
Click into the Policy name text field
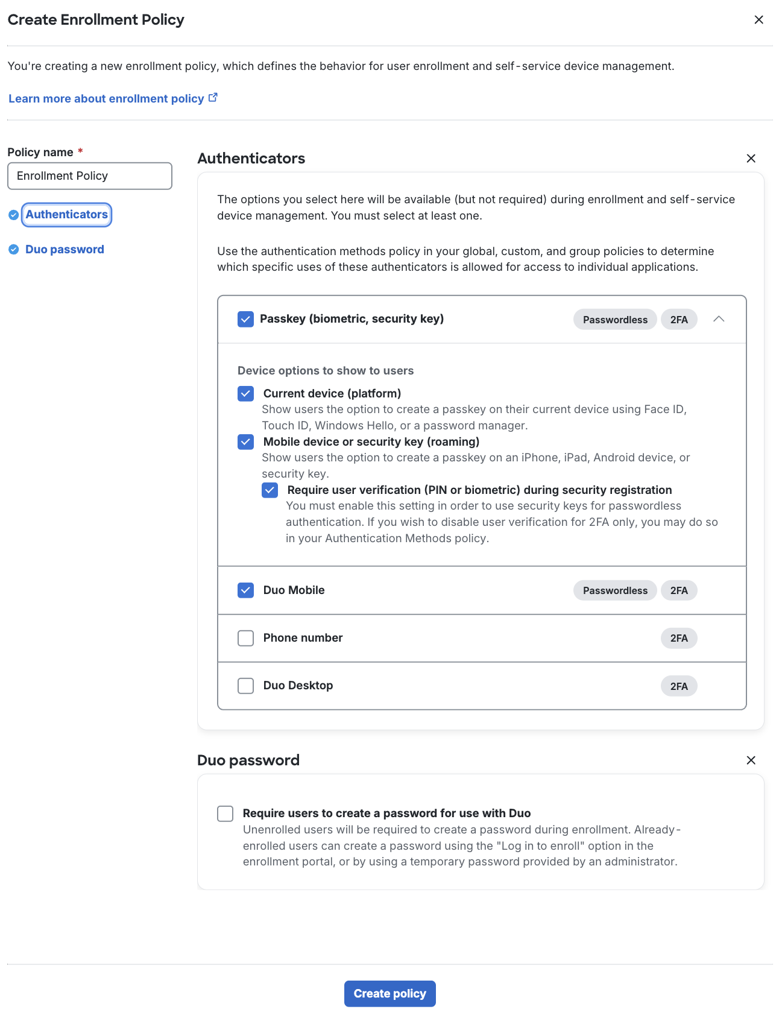pos(90,176)
